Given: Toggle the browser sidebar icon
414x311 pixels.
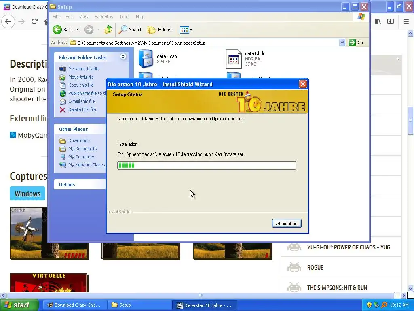Looking at the screenshot, I should [391, 21].
